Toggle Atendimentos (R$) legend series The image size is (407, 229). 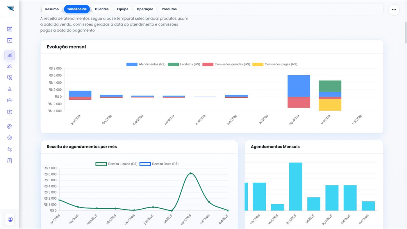(x=146, y=64)
